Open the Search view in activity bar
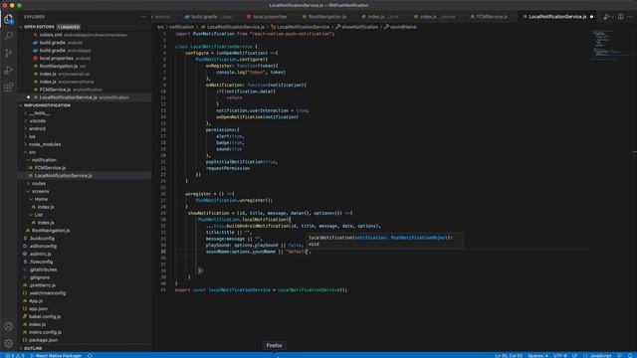 point(9,36)
